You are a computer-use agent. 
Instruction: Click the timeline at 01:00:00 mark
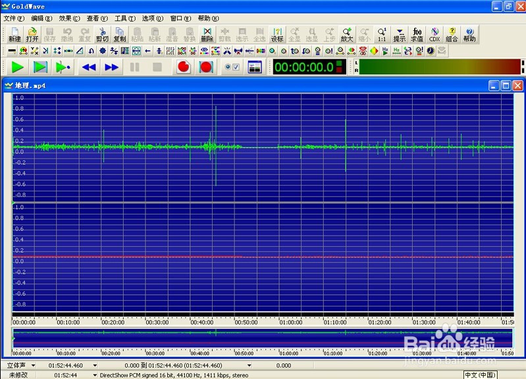pos(290,322)
